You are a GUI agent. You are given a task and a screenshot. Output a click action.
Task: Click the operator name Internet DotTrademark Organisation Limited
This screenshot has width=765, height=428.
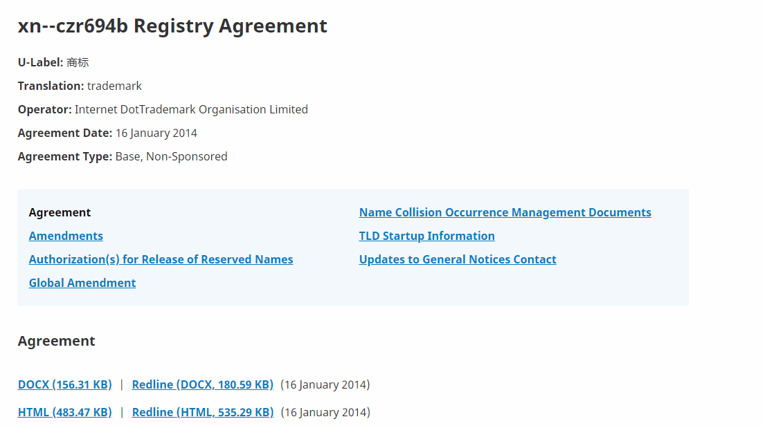click(x=191, y=109)
